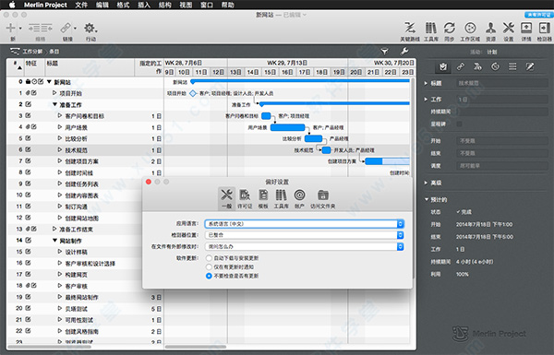Expand the 项目开始 row triangle
This screenshot has width=554, height=355.
click(x=54, y=93)
